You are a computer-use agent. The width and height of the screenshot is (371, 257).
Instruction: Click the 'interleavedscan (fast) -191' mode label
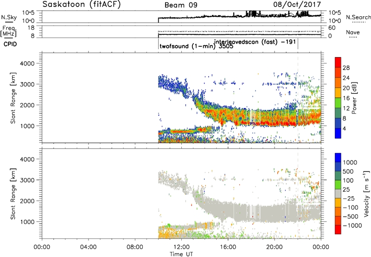pos(255,42)
